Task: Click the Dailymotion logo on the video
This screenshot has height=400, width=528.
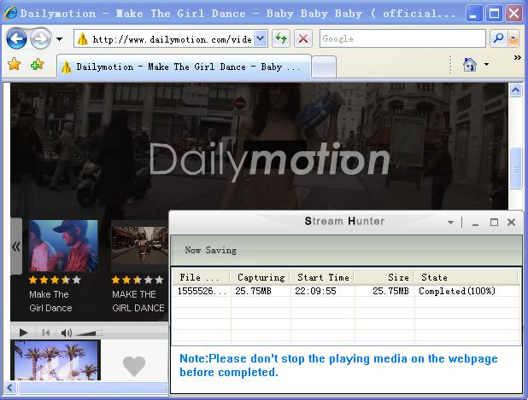Action: tap(269, 160)
